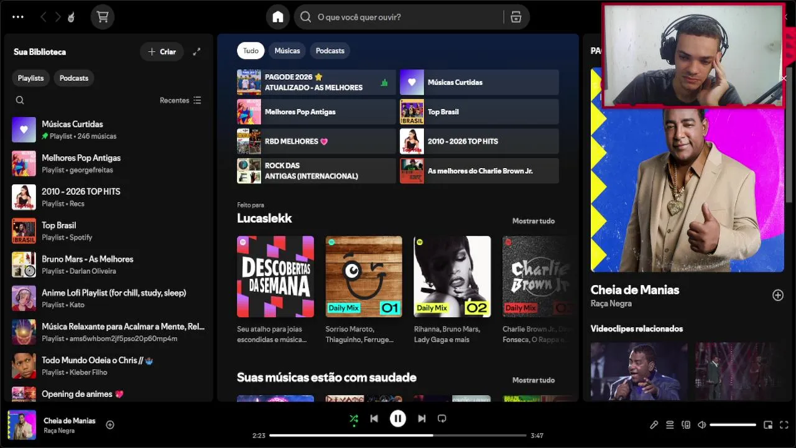Open Bruno Mars - As Melhores playlist
Image resolution: width=796 pixels, height=448 pixels.
click(x=109, y=264)
